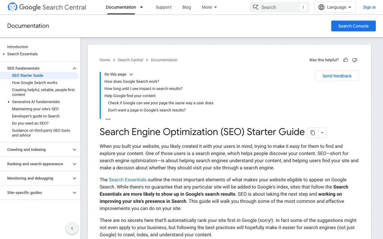Expand Crawling and indexing section

pos(75,150)
